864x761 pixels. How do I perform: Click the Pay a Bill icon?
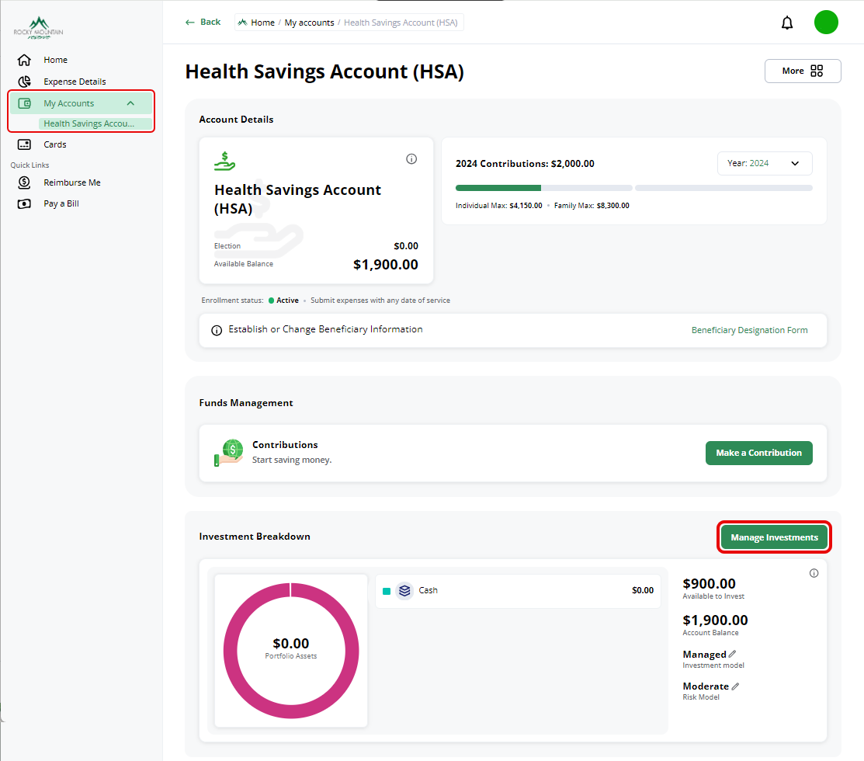[x=24, y=203]
